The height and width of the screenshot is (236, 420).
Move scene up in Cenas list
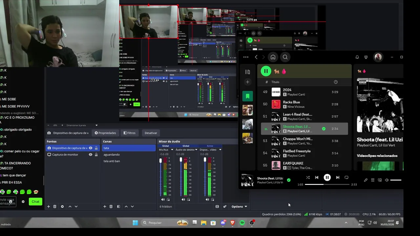126,206
